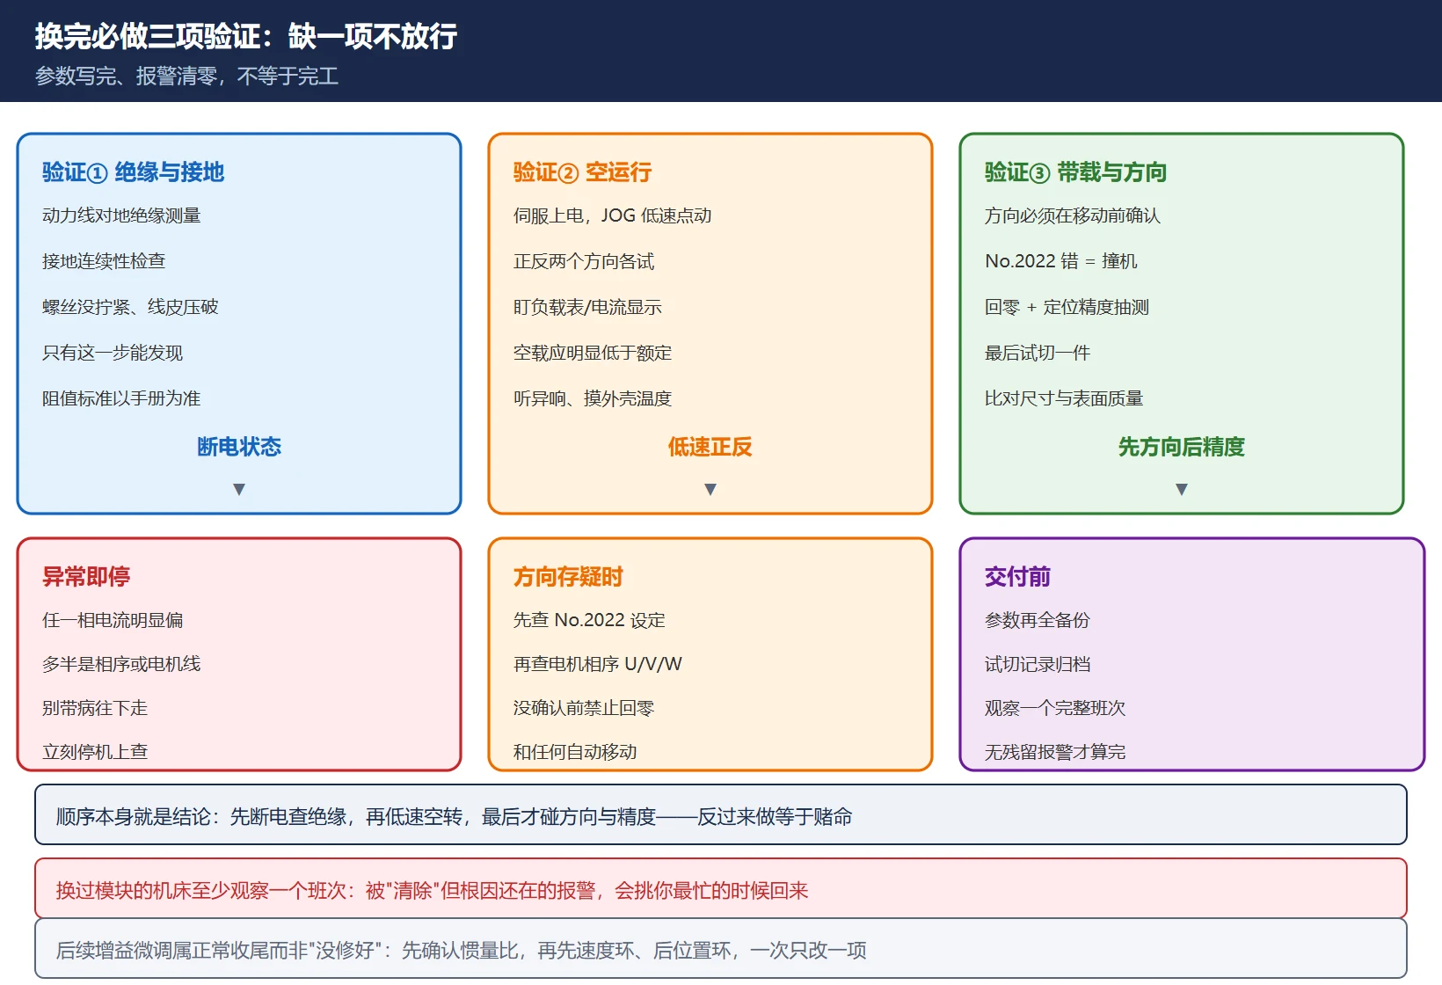Click the 交付前 card heading
The width and height of the screenshot is (1442, 985).
[1017, 577]
